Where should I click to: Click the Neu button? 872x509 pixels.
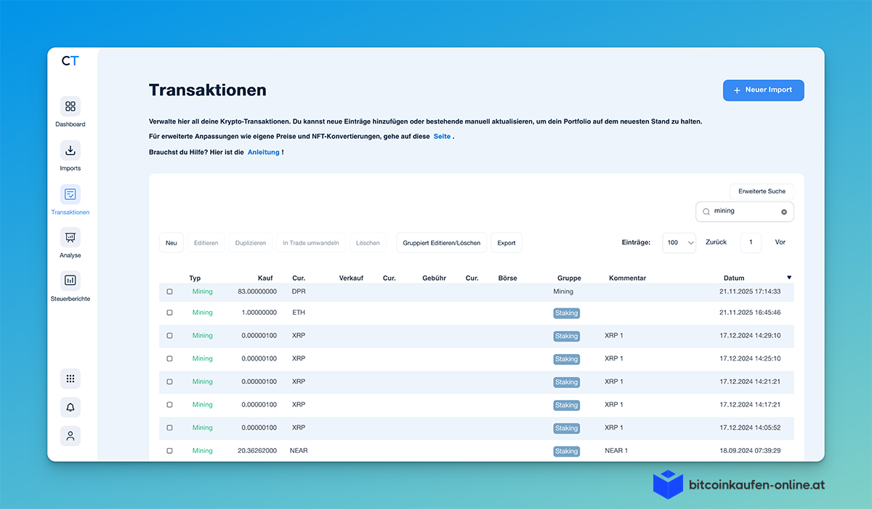point(171,243)
